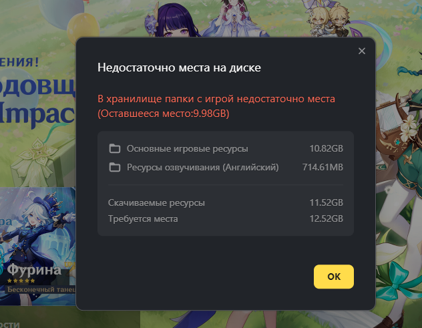The width and height of the screenshot is (422, 328).
Task: Click folder icon beside Ресурсы озвучивания
Action: pyautogui.click(x=115, y=167)
